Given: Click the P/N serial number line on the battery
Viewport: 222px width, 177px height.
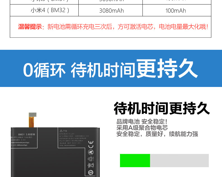Looking at the screenshot, I should (68, 145).
